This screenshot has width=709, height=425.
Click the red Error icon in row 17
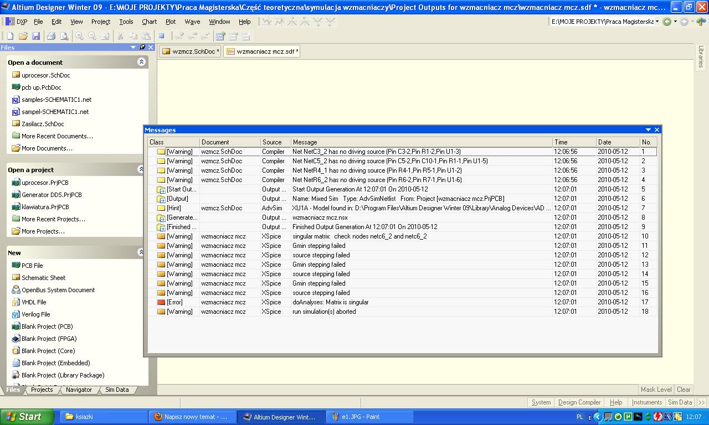161,302
